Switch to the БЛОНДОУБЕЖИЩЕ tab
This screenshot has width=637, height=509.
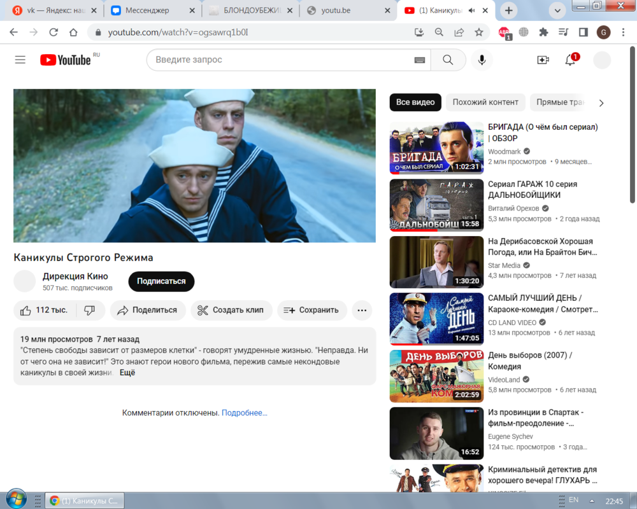[x=251, y=11]
